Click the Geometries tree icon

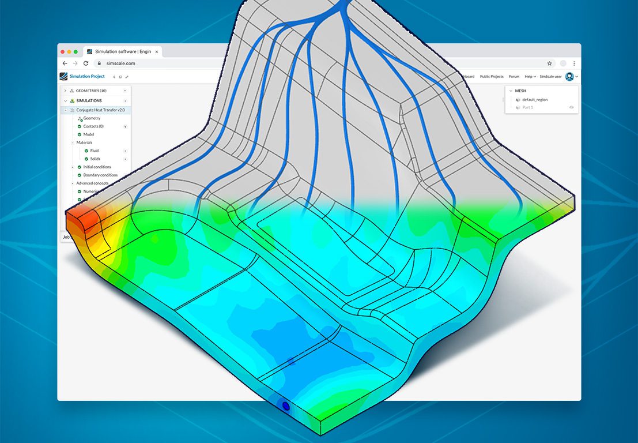pos(72,91)
